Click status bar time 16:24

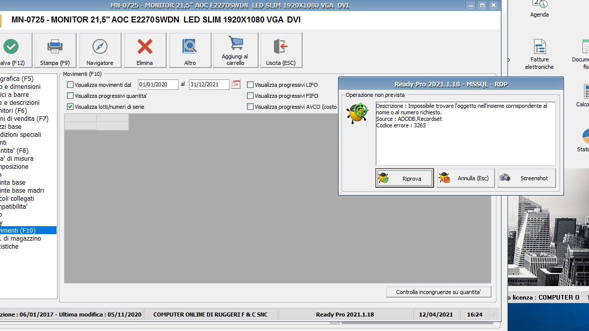pos(475,315)
